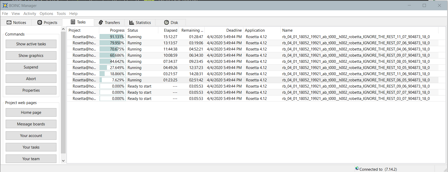
Task: Open the Help menu
Action: [73, 14]
